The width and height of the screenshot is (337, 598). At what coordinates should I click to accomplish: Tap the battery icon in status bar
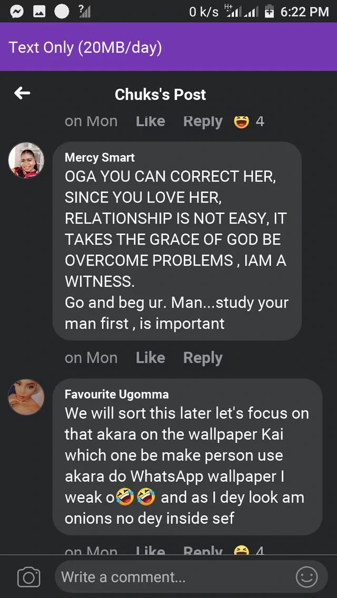click(269, 12)
